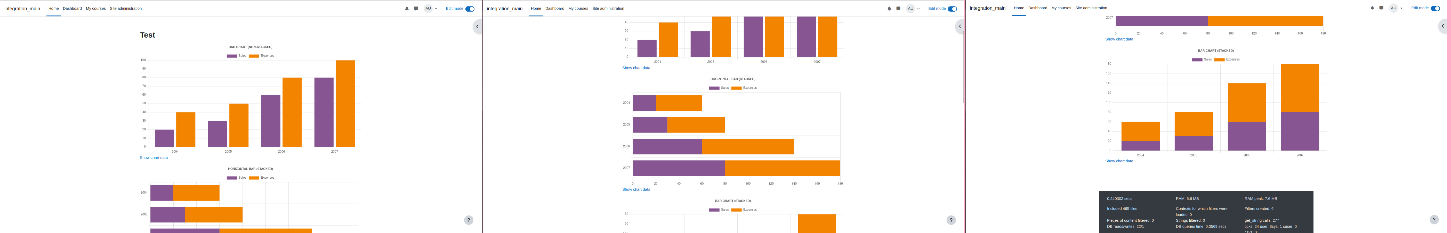Screen dimensions: 1451x233
Task: Click the help question-mark button, right window
Action: (x=1434, y=220)
